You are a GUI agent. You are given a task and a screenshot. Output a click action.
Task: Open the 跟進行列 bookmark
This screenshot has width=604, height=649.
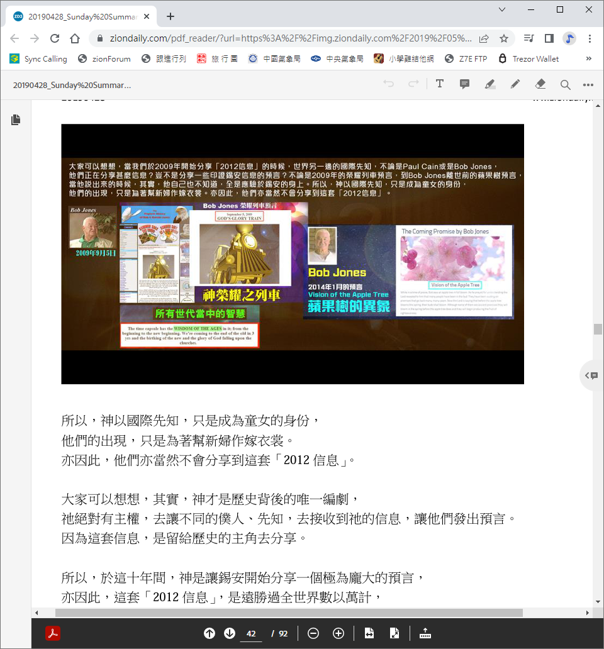164,58
